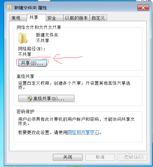Image resolution: width=153 pixels, height=167 pixels.
Task: Open the 网络和共享中心 link
Action: (83, 133)
